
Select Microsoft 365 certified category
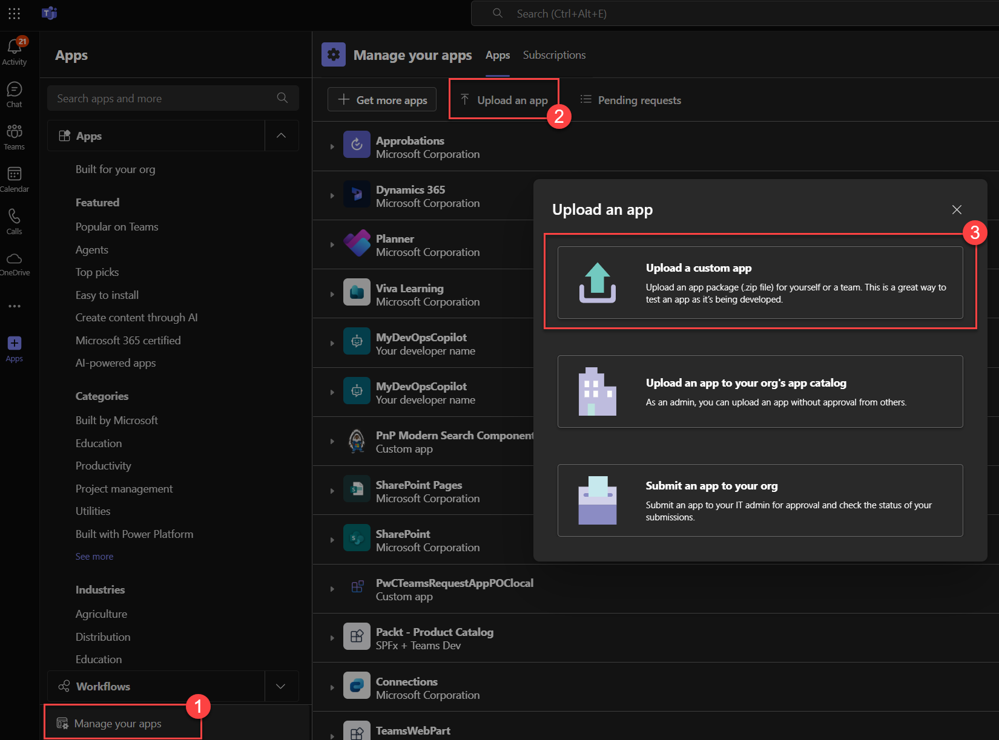click(x=128, y=341)
